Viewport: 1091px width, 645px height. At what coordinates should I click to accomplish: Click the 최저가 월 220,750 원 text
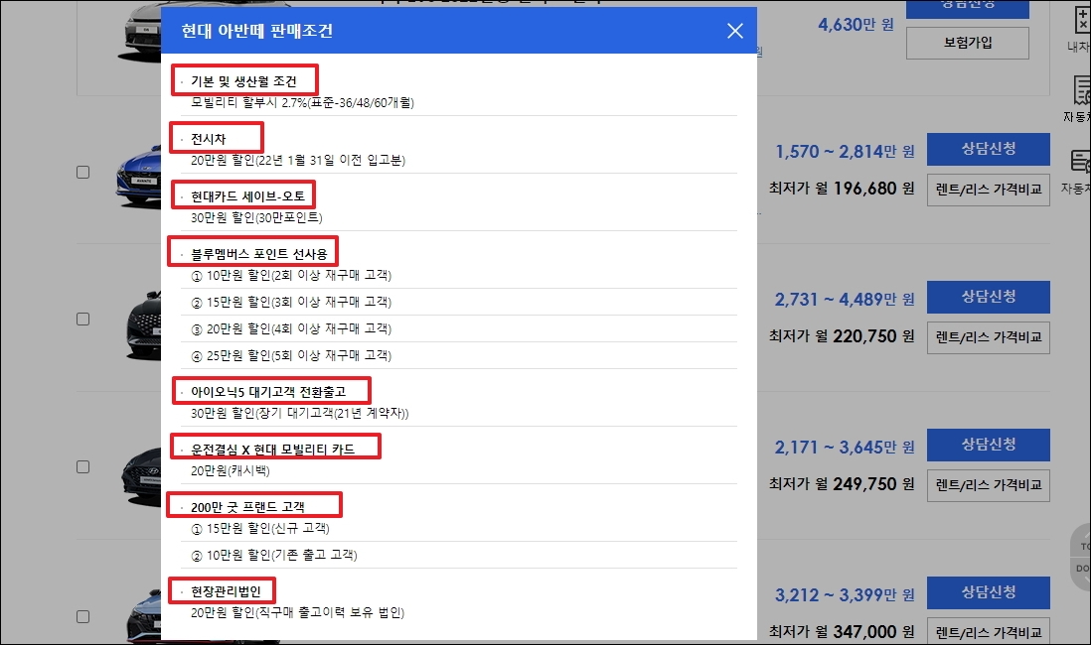tap(842, 336)
